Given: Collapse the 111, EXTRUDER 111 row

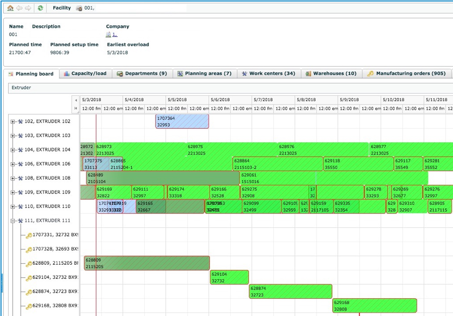Looking at the screenshot, I should click(x=13, y=221).
